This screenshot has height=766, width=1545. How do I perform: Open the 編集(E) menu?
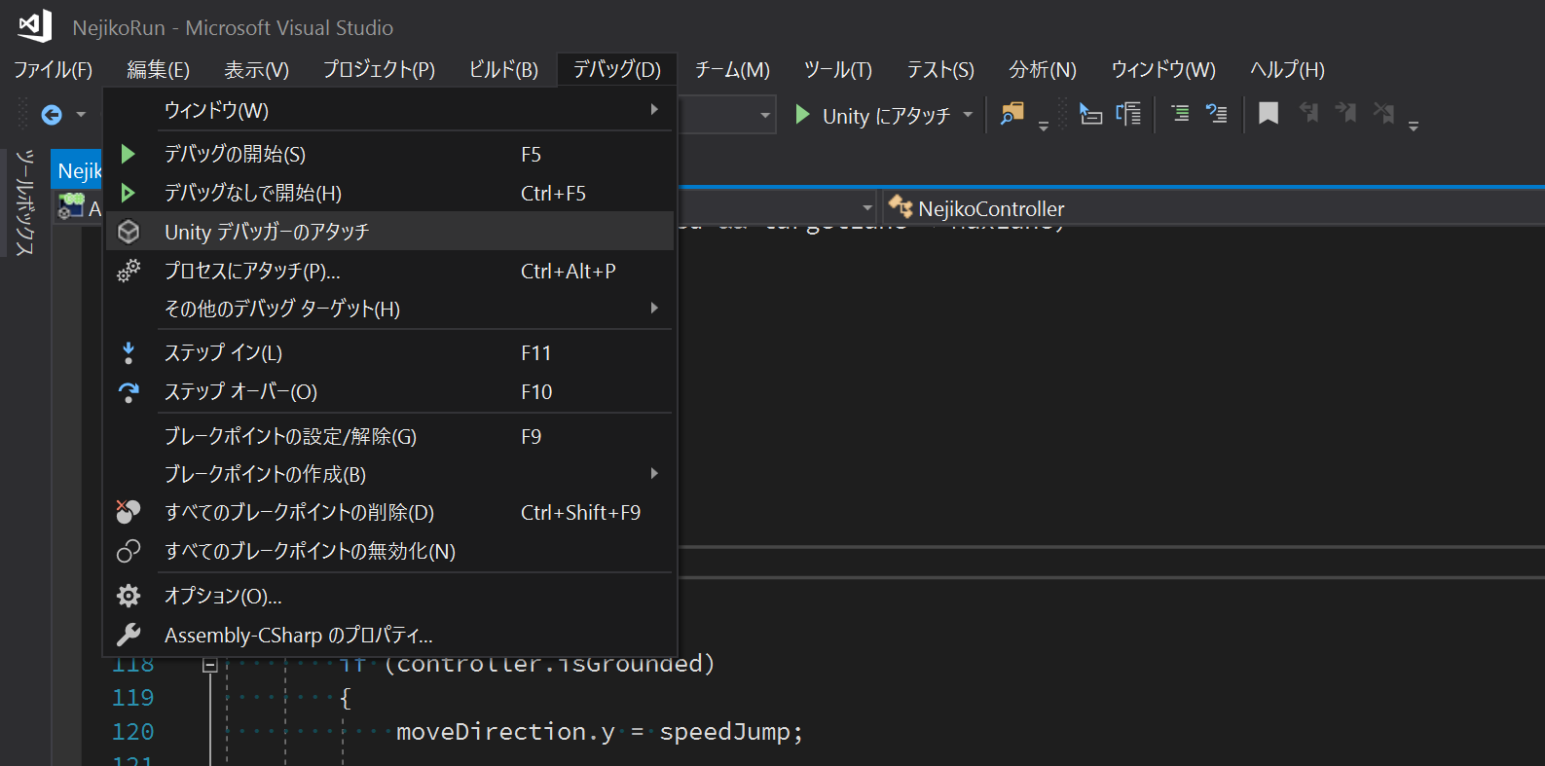158,69
